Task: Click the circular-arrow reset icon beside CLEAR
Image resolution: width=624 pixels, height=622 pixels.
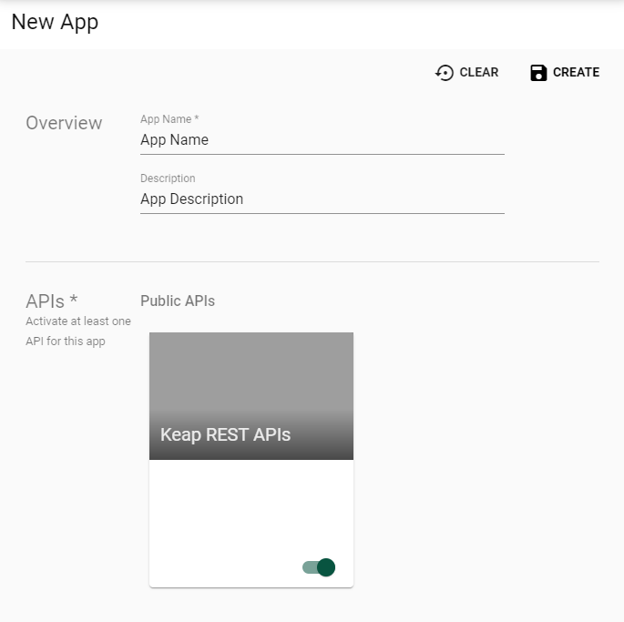Action: coord(445,73)
